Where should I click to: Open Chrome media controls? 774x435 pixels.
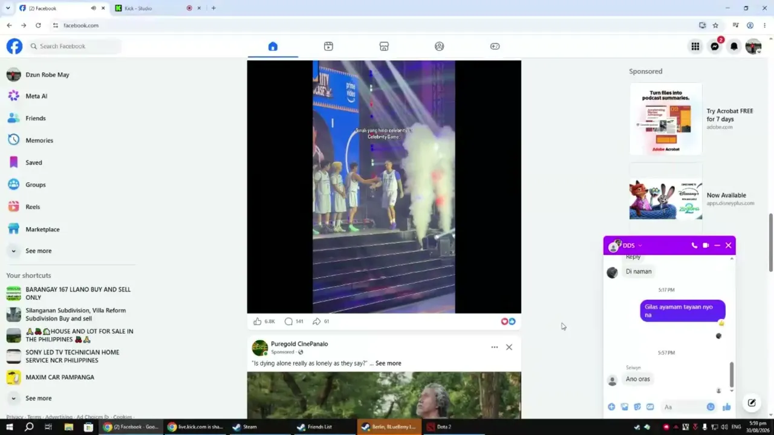[735, 25]
